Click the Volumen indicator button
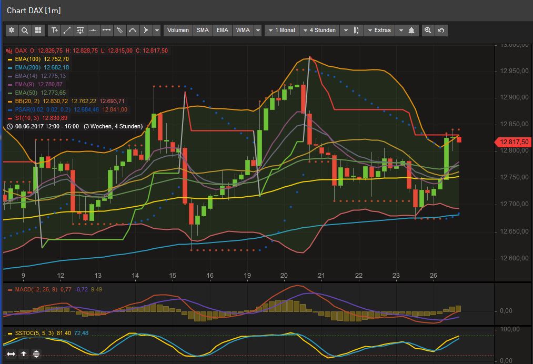The image size is (533, 364). click(x=178, y=31)
